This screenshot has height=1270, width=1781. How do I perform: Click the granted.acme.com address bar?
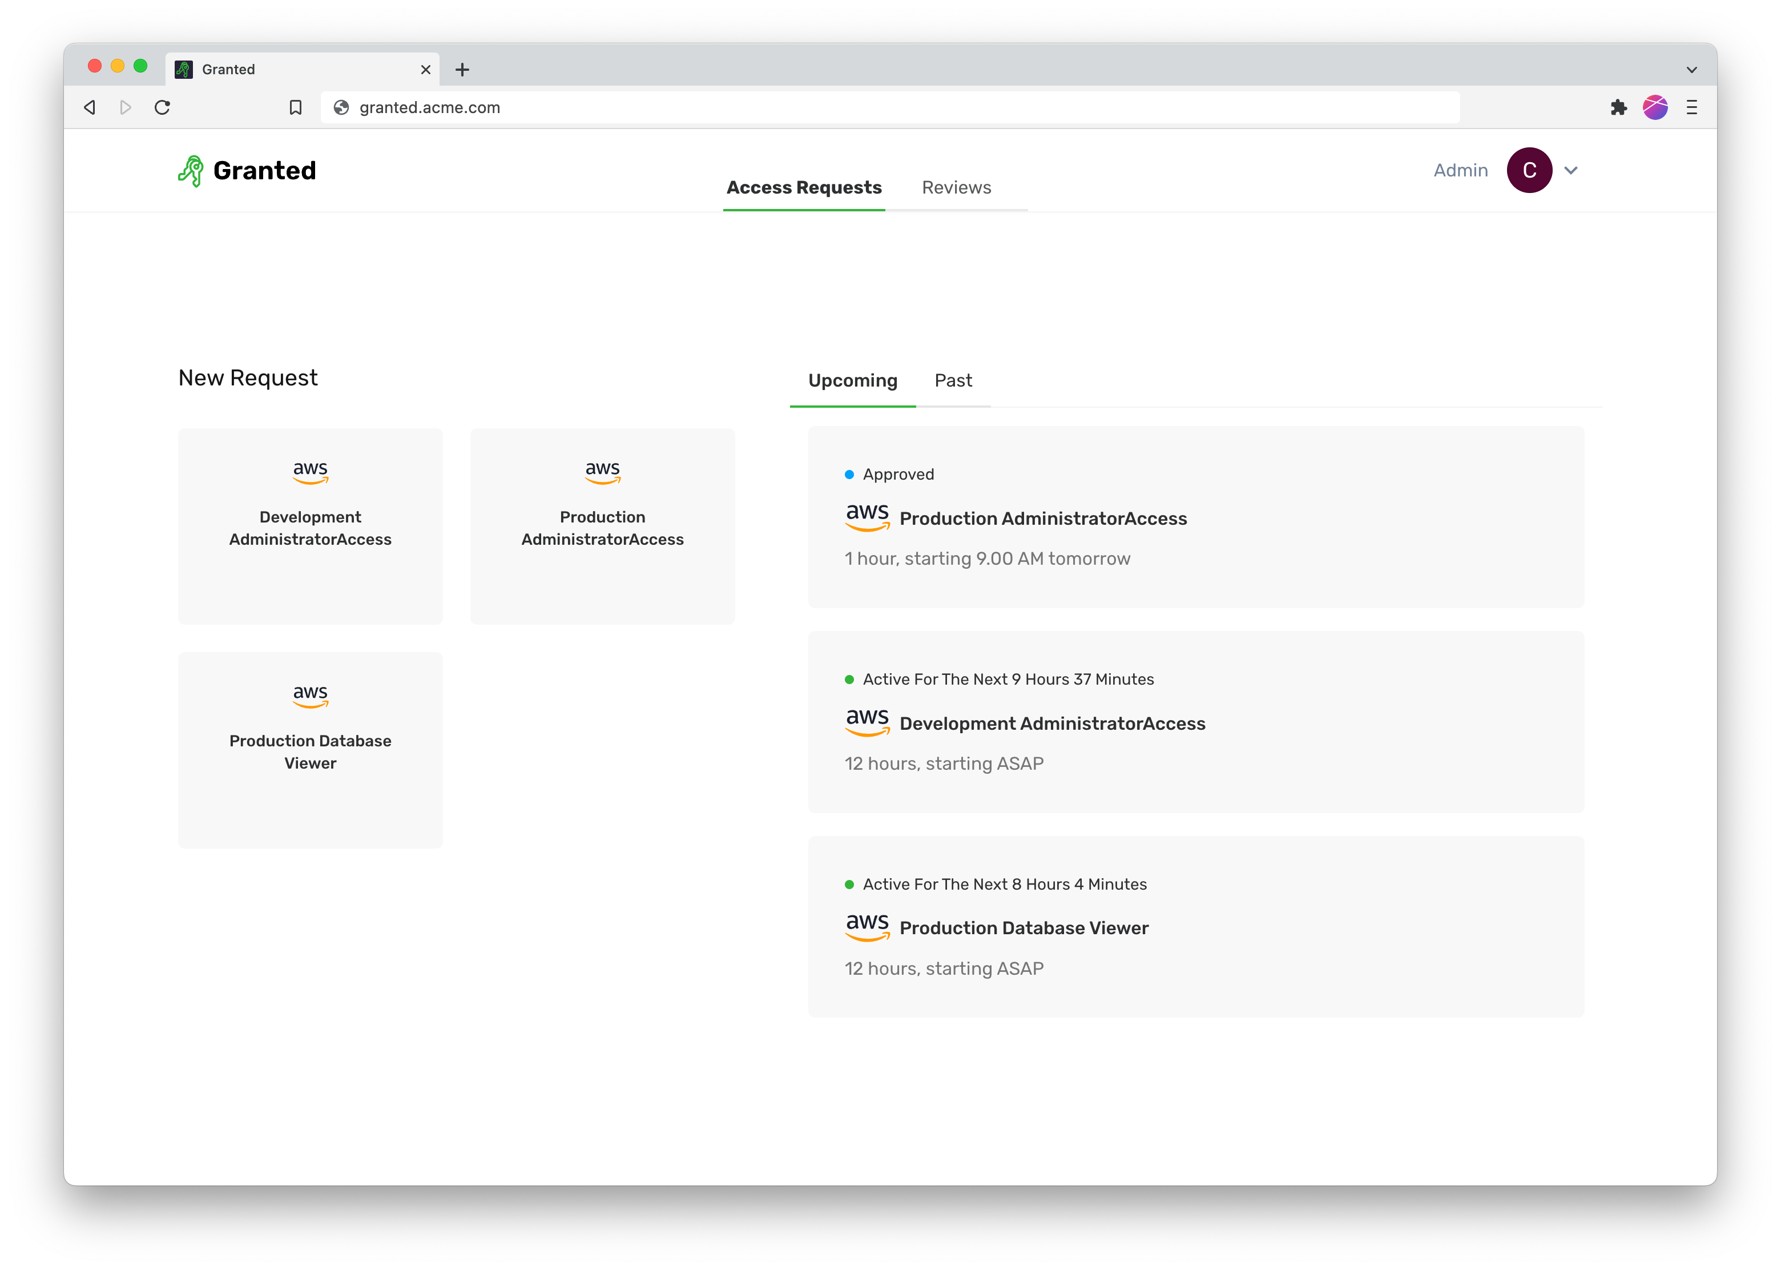(890, 107)
